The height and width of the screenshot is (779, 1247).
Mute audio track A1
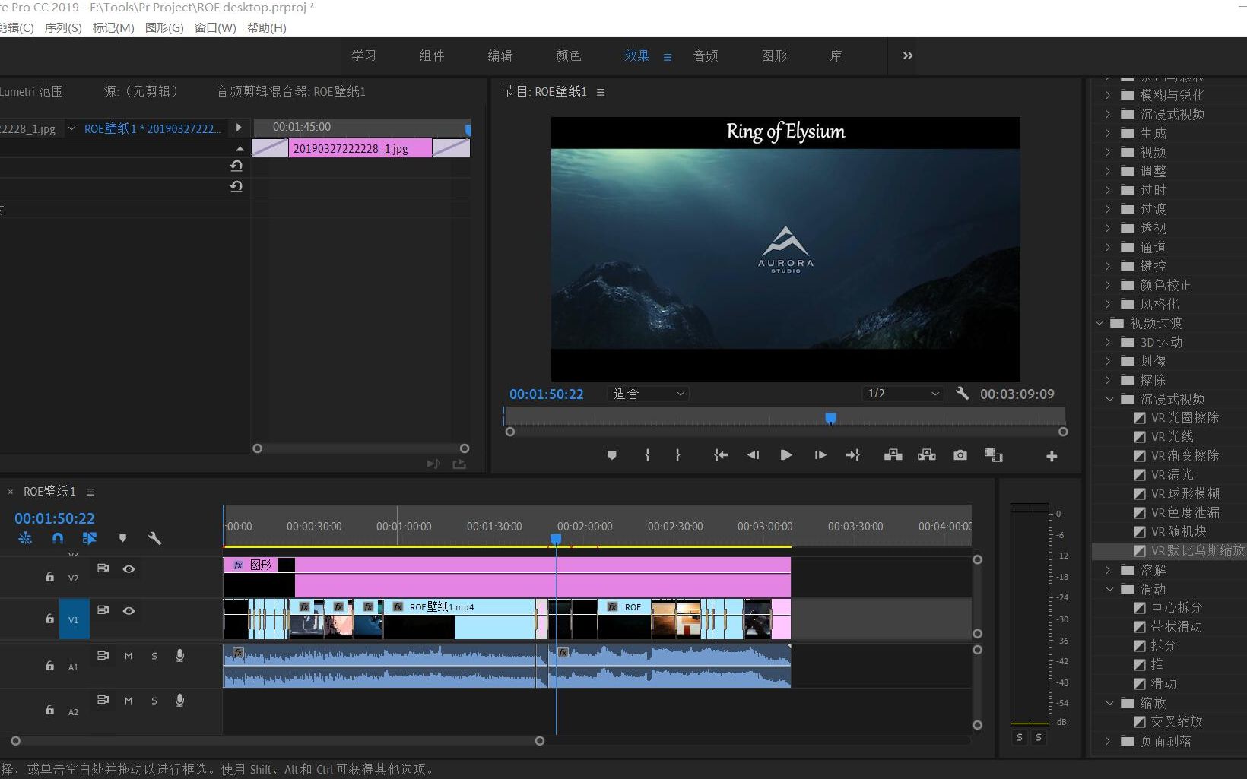coord(129,656)
